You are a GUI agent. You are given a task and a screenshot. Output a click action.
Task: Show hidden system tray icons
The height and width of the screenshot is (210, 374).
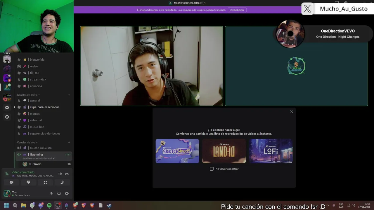click(328, 205)
